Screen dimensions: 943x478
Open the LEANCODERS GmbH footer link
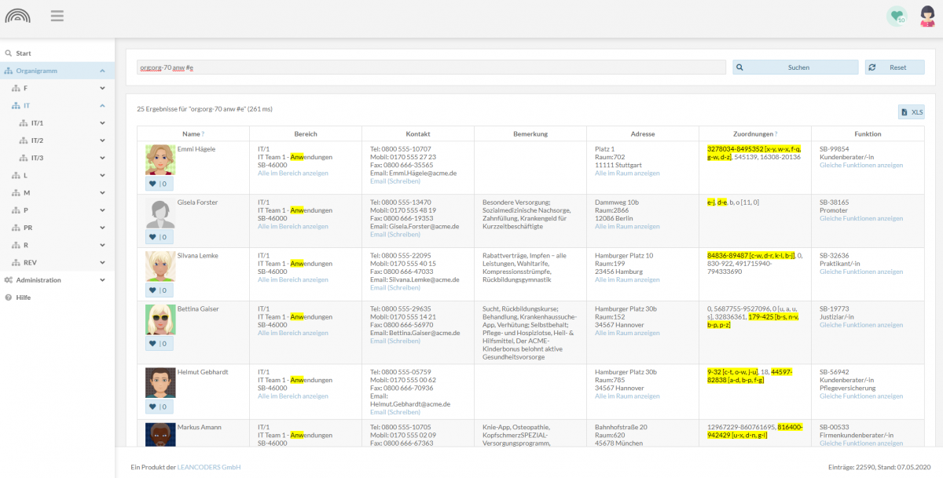[x=208, y=467]
